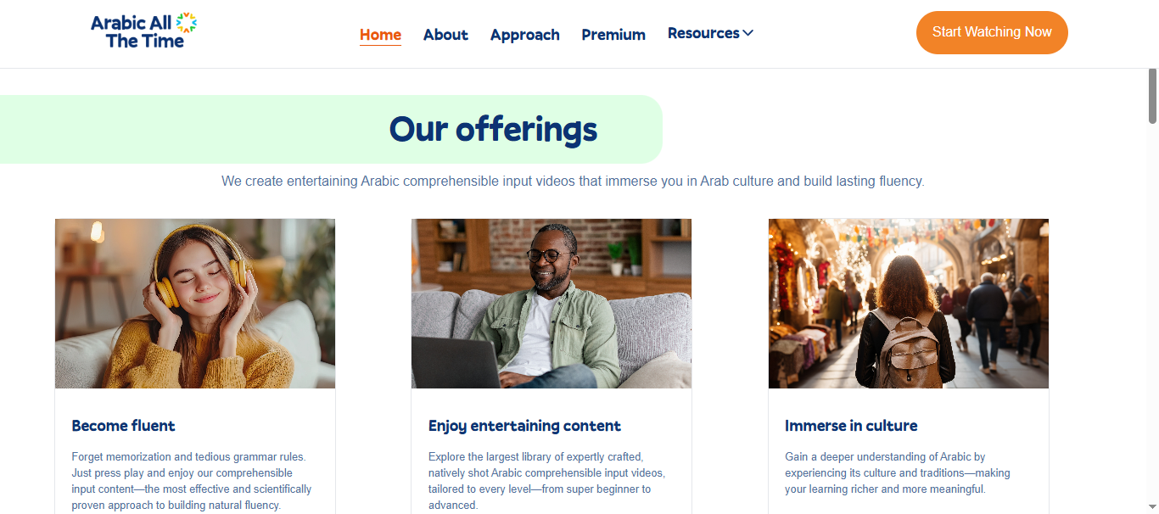Screen dimensions: 1159x514
Task: Click the girl with headphones image
Action: [195, 304]
